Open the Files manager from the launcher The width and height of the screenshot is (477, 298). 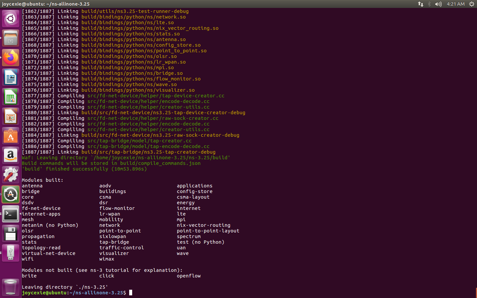pos(11,38)
